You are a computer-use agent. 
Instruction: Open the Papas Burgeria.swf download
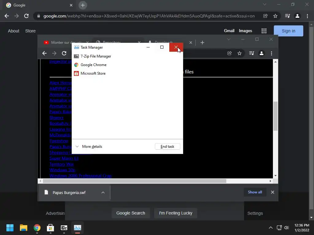tap(69, 193)
